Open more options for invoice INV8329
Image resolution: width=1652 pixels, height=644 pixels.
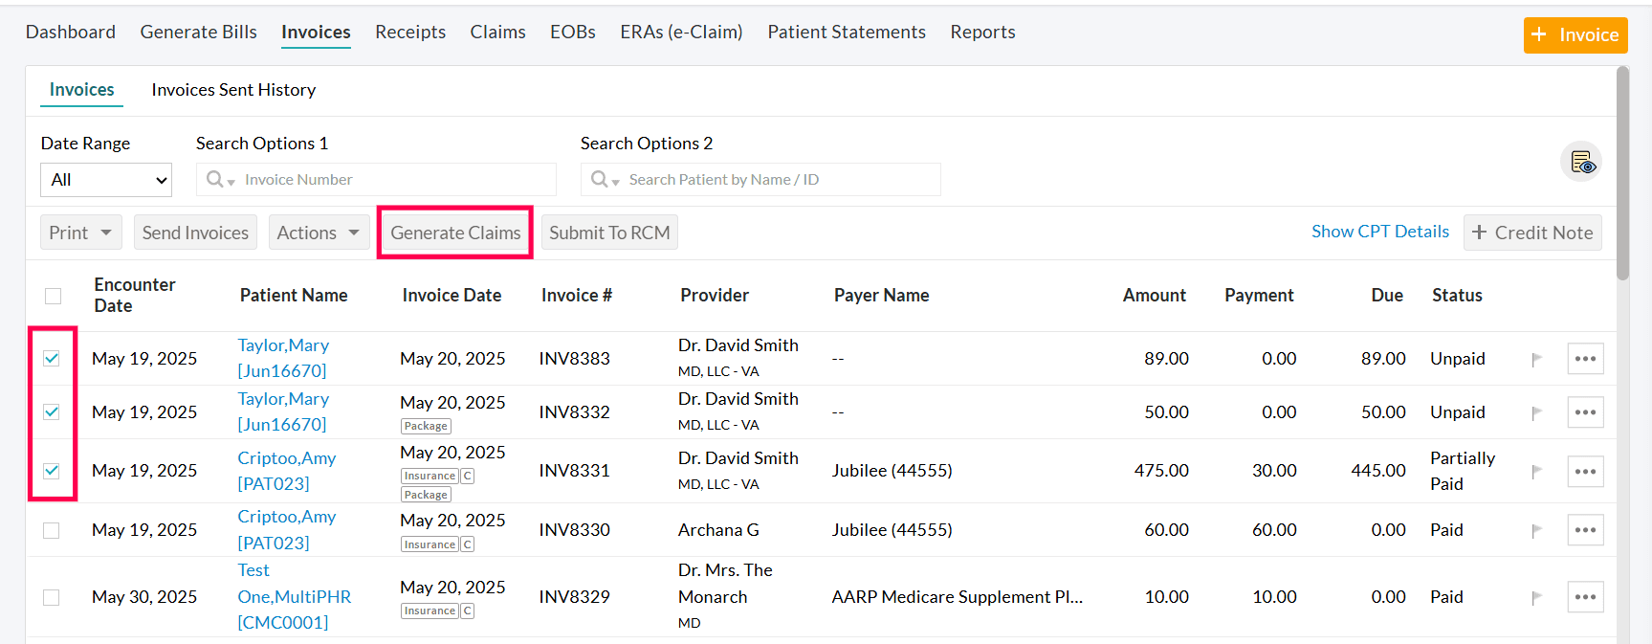1585,596
